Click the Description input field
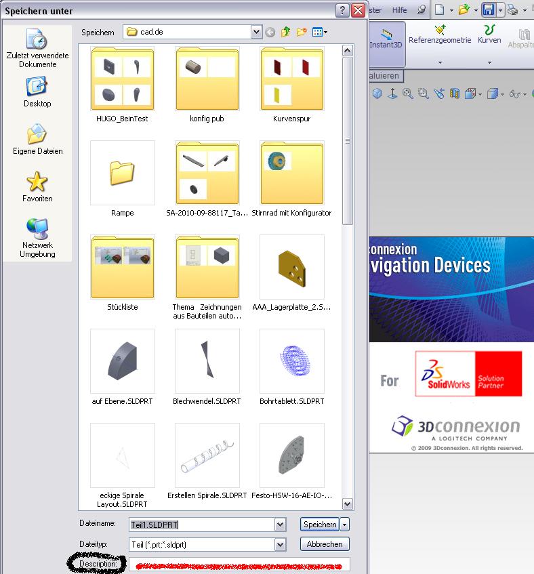The image size is (534, 574). 239,565
